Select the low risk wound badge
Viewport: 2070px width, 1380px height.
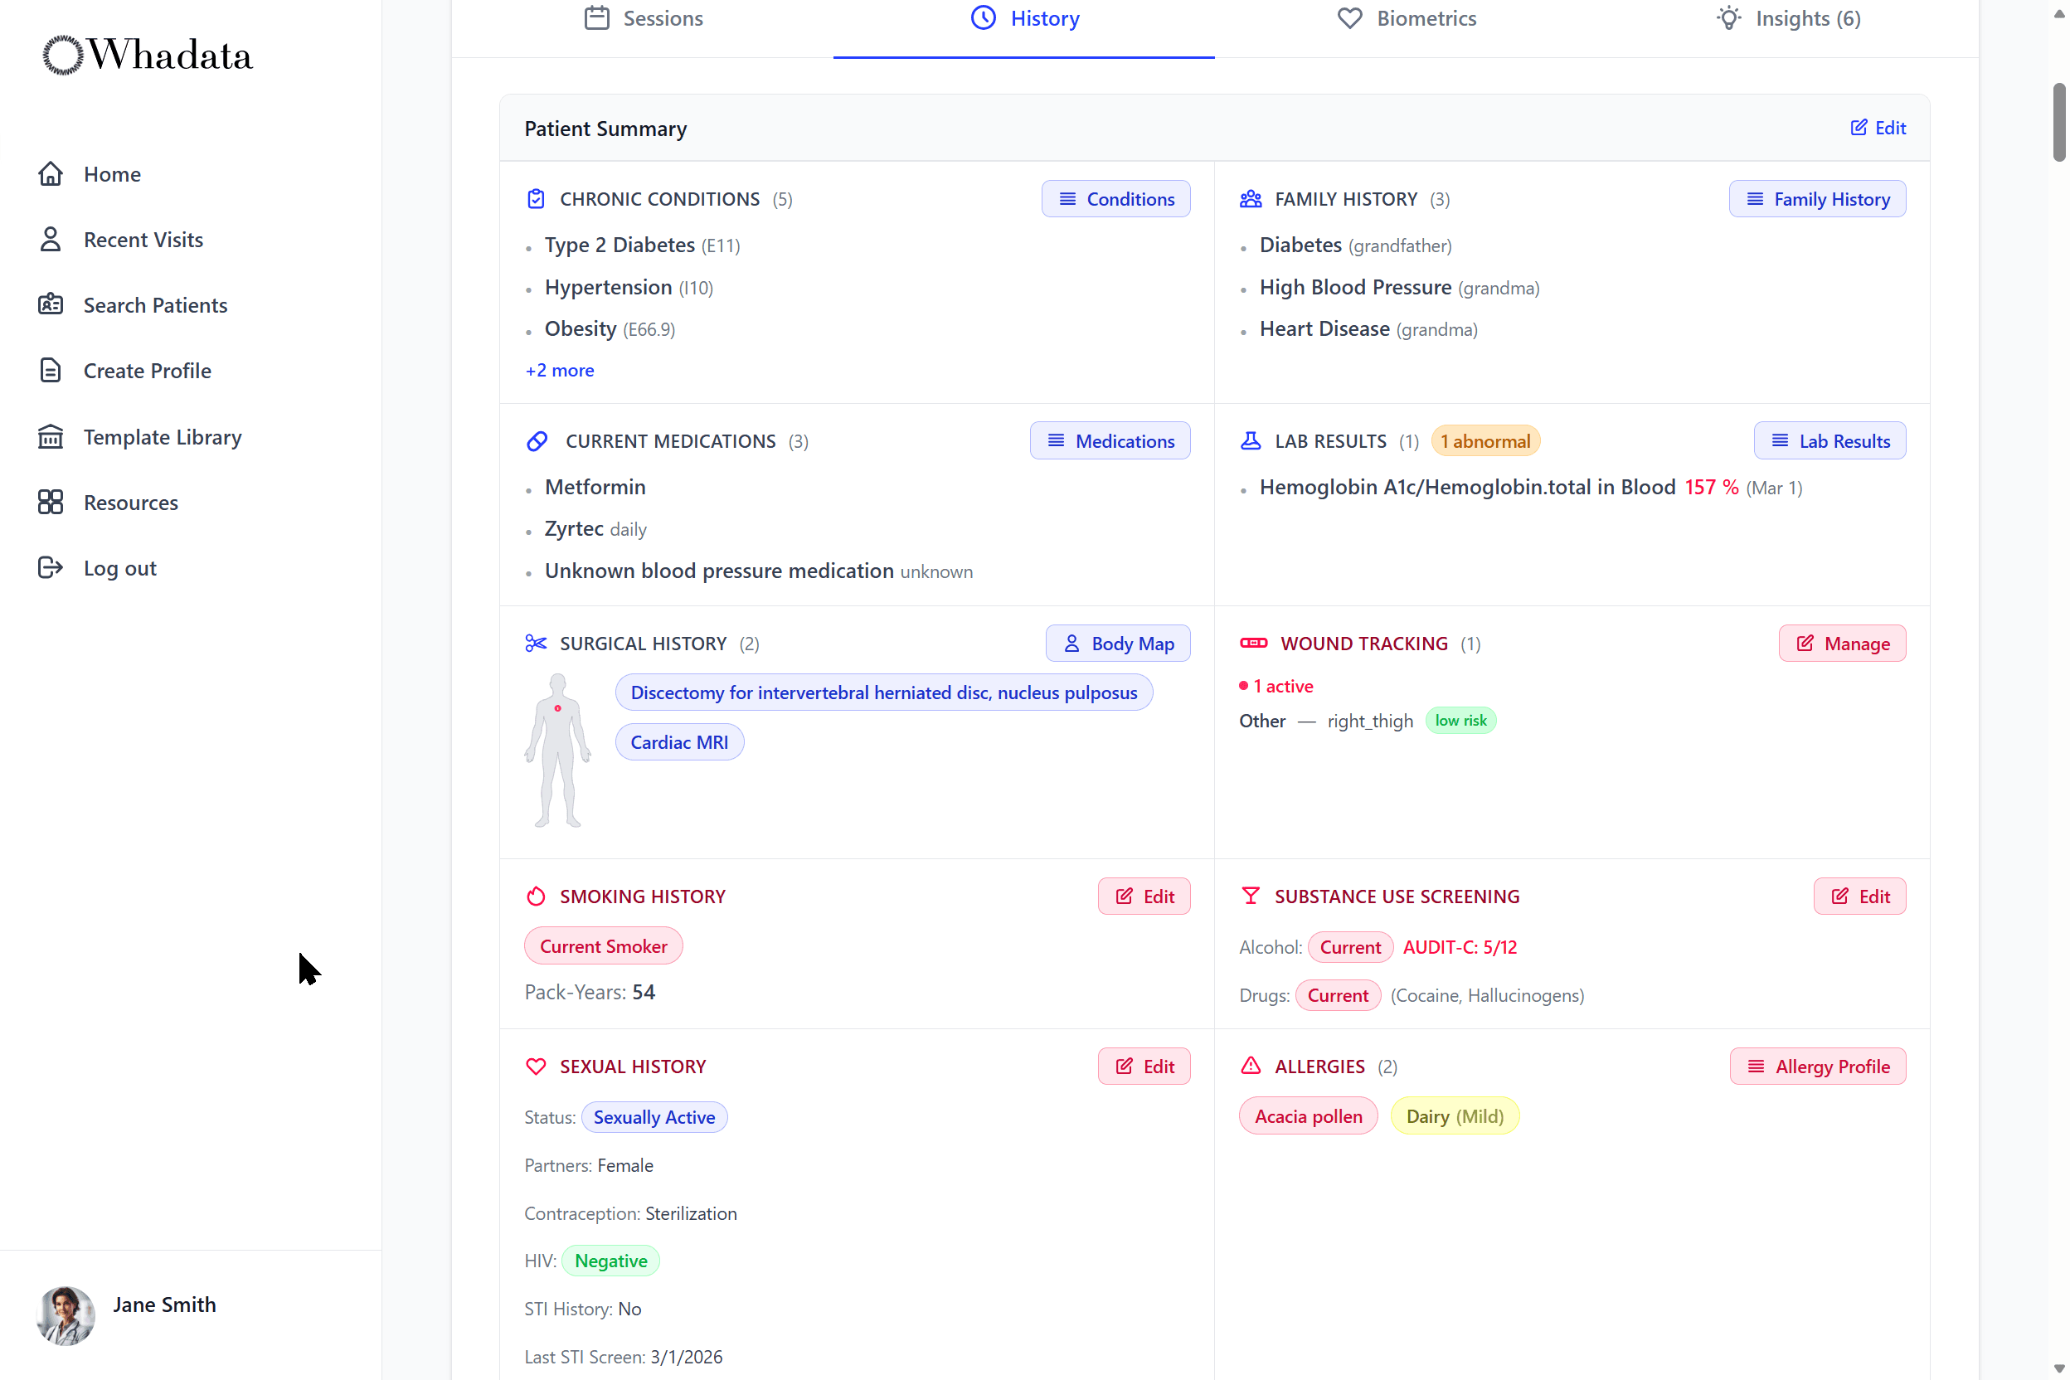pos(1460,720)
